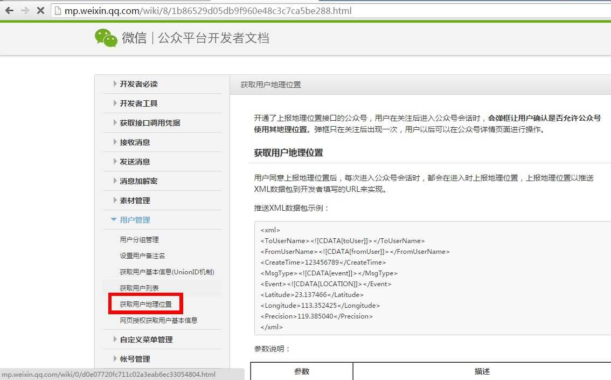This screenshot has height=380, width=611.
Task: Open the 用户分组管理 page link
Action: coord(139,240)
